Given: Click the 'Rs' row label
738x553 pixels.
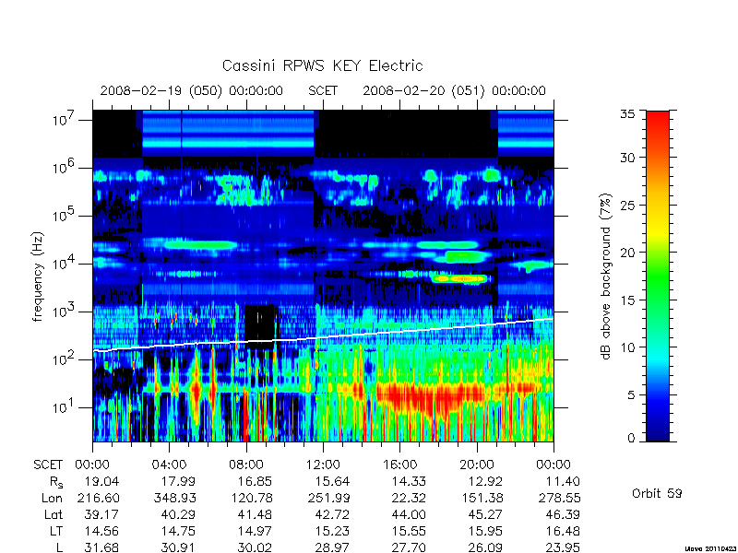Looking at the screenshot, I should [55, 482].
